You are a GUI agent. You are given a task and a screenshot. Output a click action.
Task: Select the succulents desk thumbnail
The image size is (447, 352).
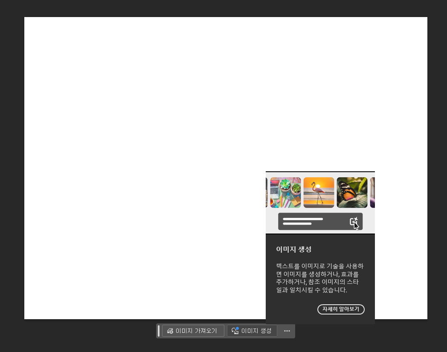click(x=285, y=193)
